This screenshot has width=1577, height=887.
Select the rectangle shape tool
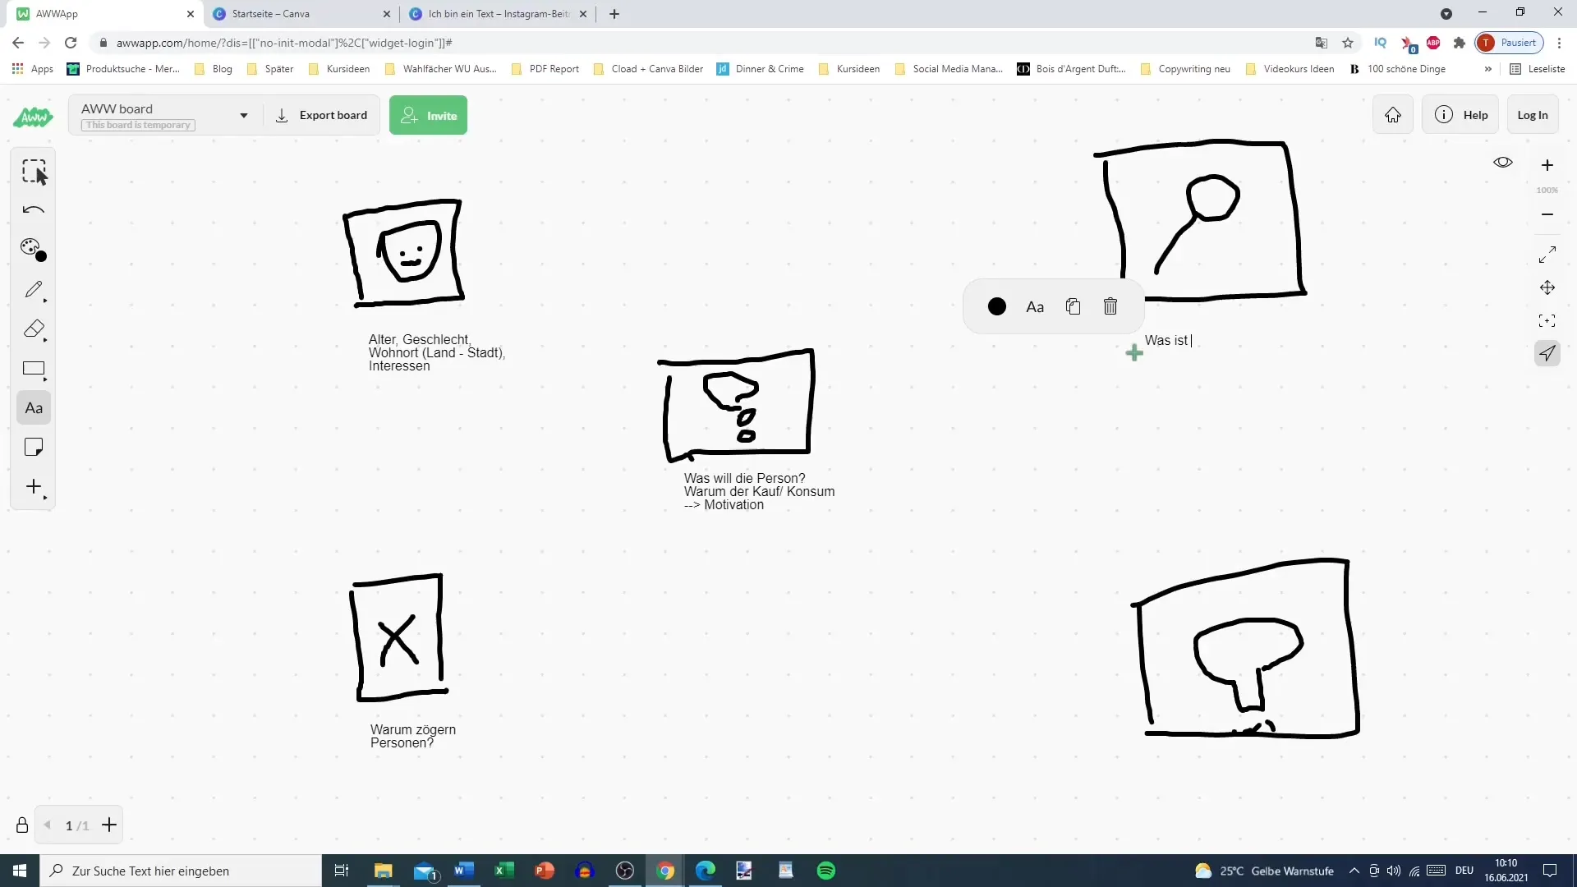click(33, 370)
